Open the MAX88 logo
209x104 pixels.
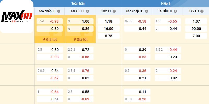coord(17,17)
